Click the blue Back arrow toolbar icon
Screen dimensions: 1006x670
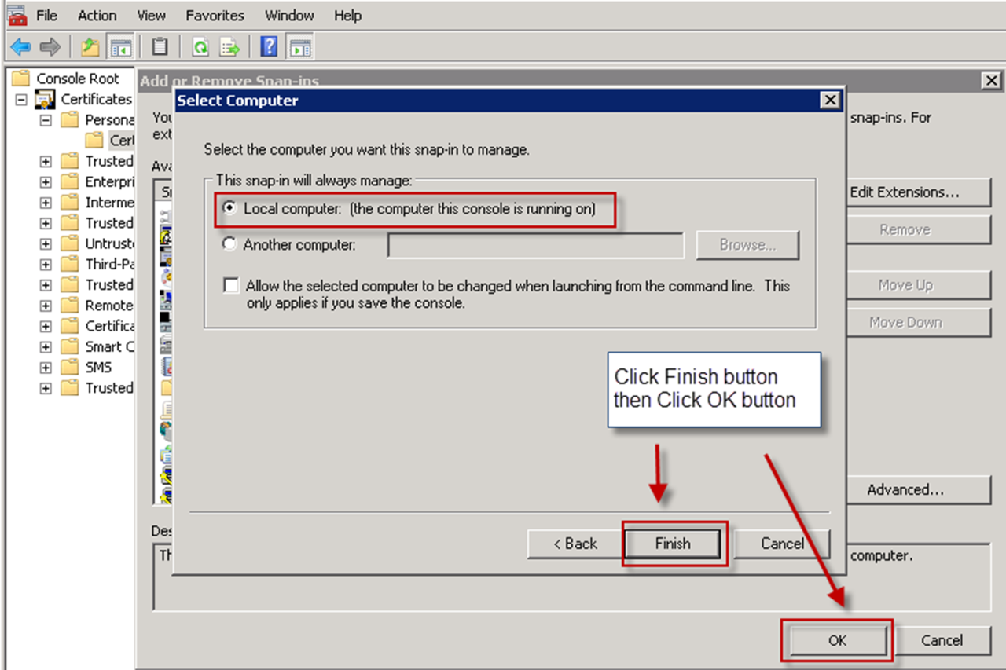(x=20, y=47)
